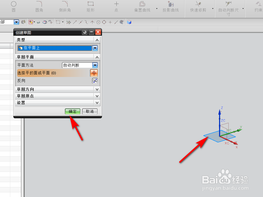Viewport: 263px width, 197px height.
Task: Open the Offset Curve dropdown arrow
Action: [157, 8]
